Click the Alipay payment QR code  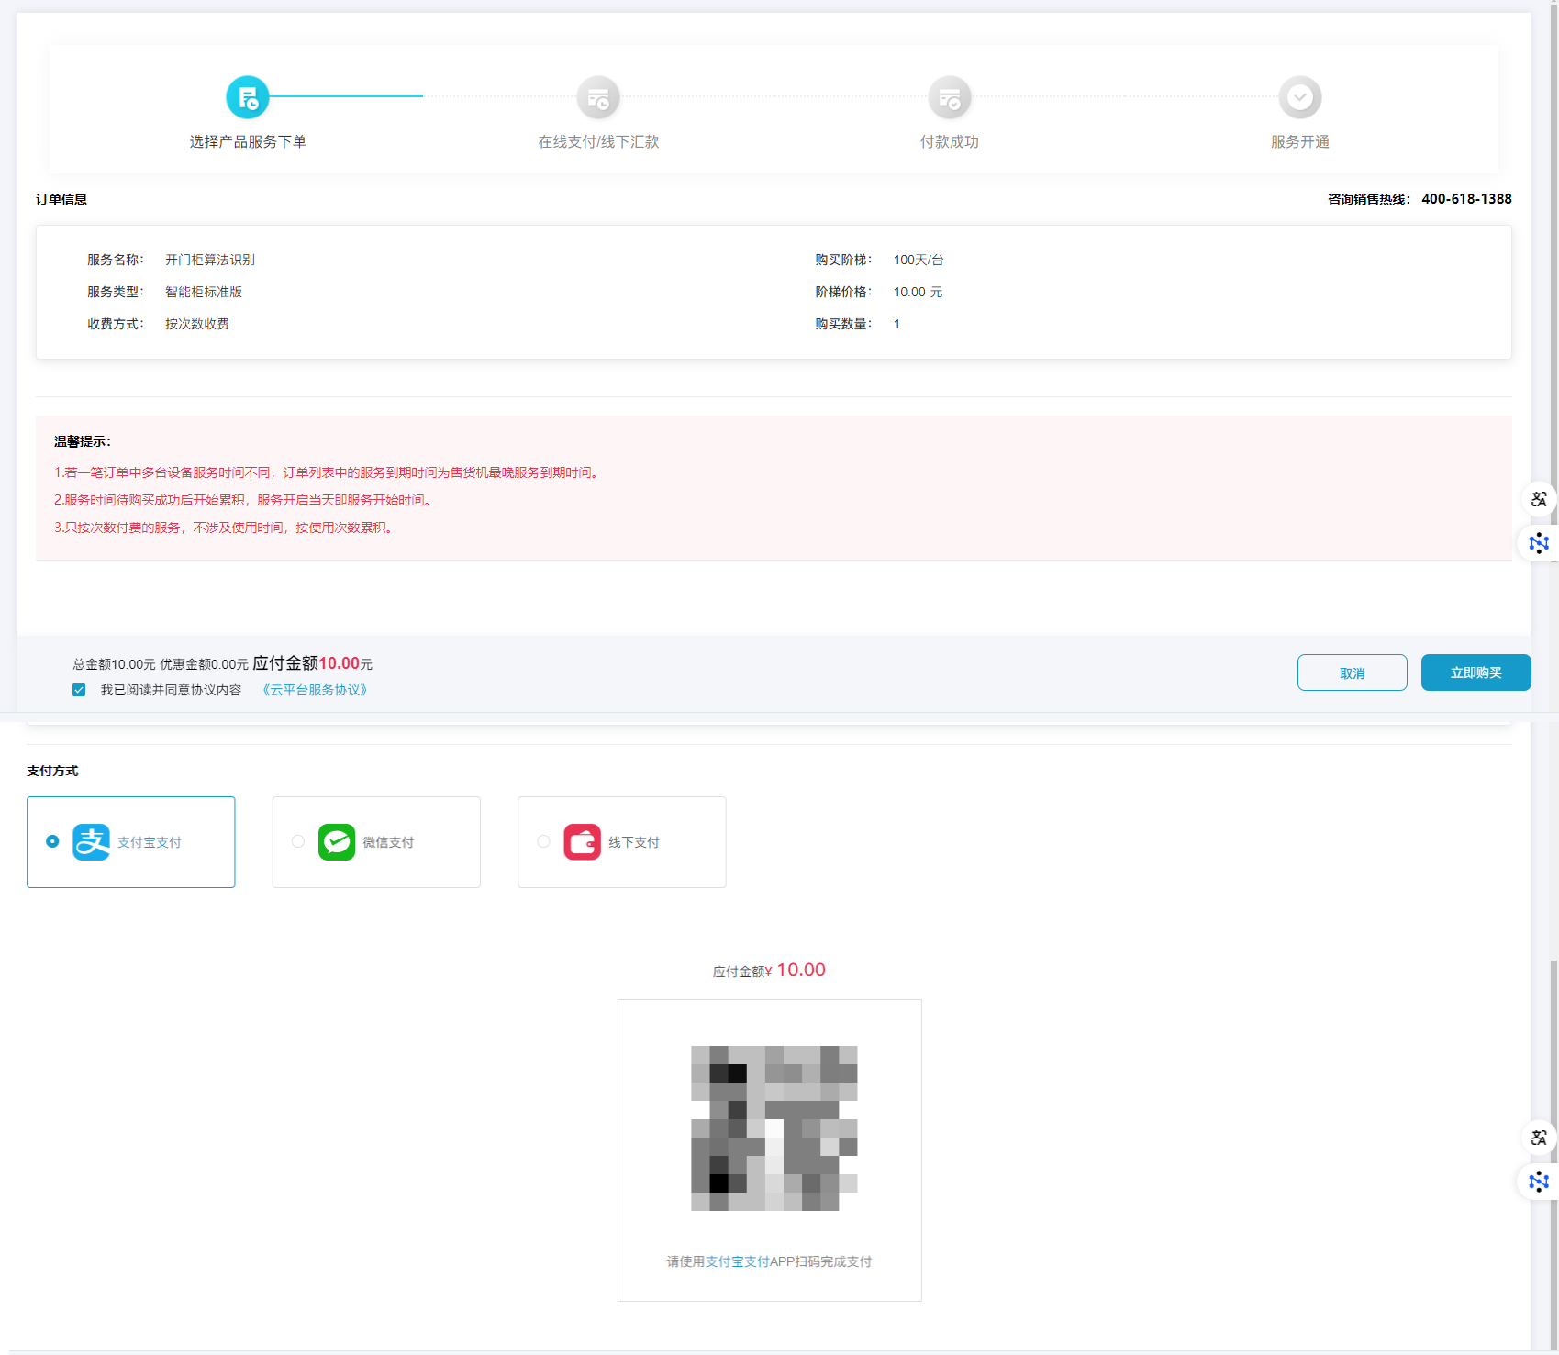click(x=774, y=1128)
